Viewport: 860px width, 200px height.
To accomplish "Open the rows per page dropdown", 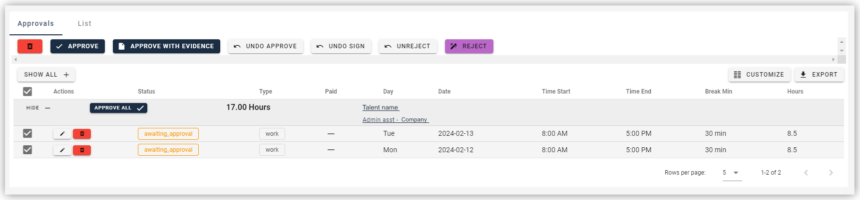I will (x=731, y=173).
